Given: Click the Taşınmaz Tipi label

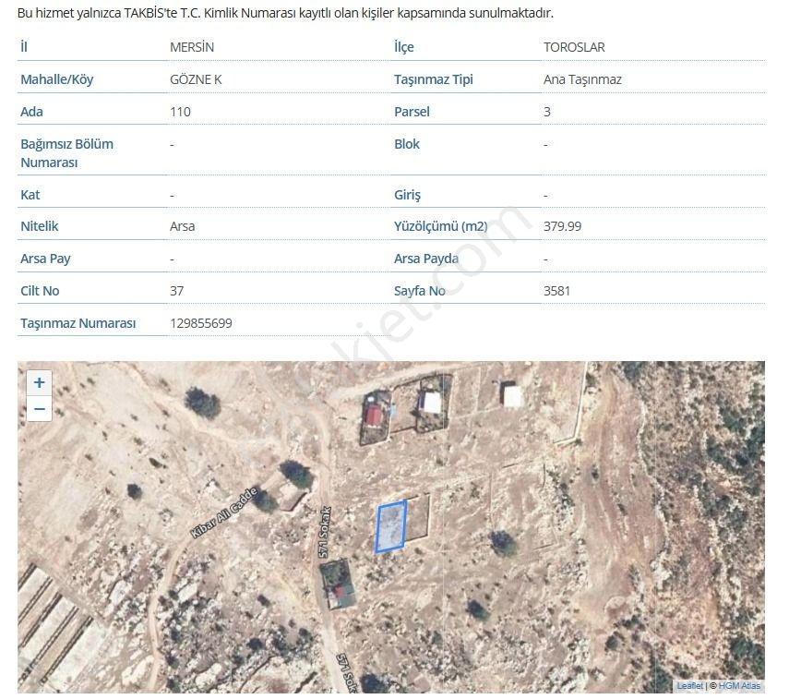Looking at the screenshot, I should [433, 79].
